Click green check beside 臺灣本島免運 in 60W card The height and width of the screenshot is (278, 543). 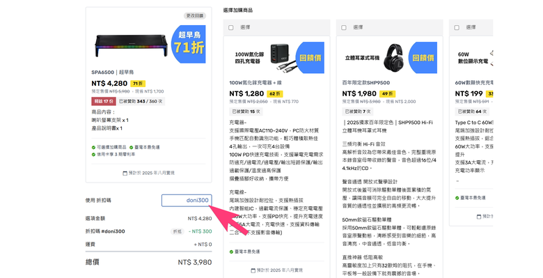tap(457, 198)
